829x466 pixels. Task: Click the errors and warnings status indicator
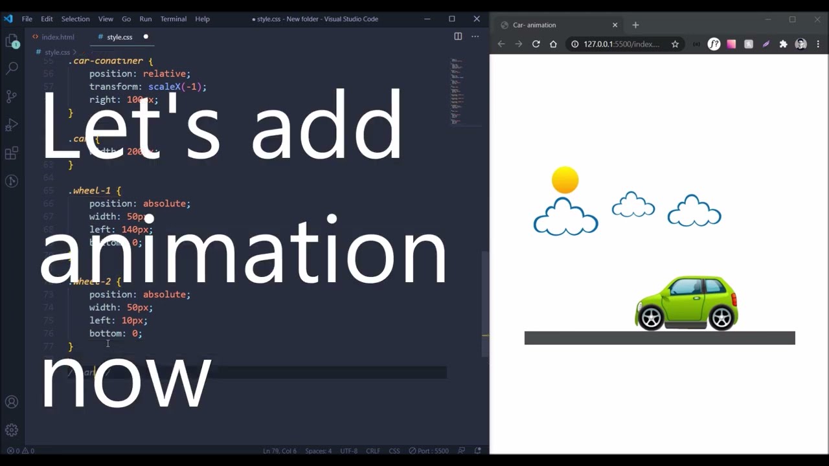pos(21,450)
